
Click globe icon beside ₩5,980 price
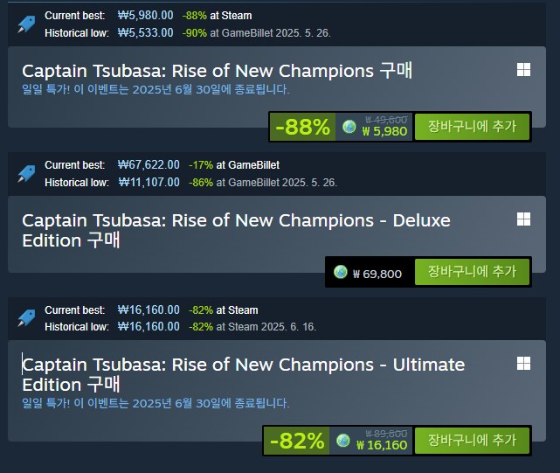[x=349, y=127]
